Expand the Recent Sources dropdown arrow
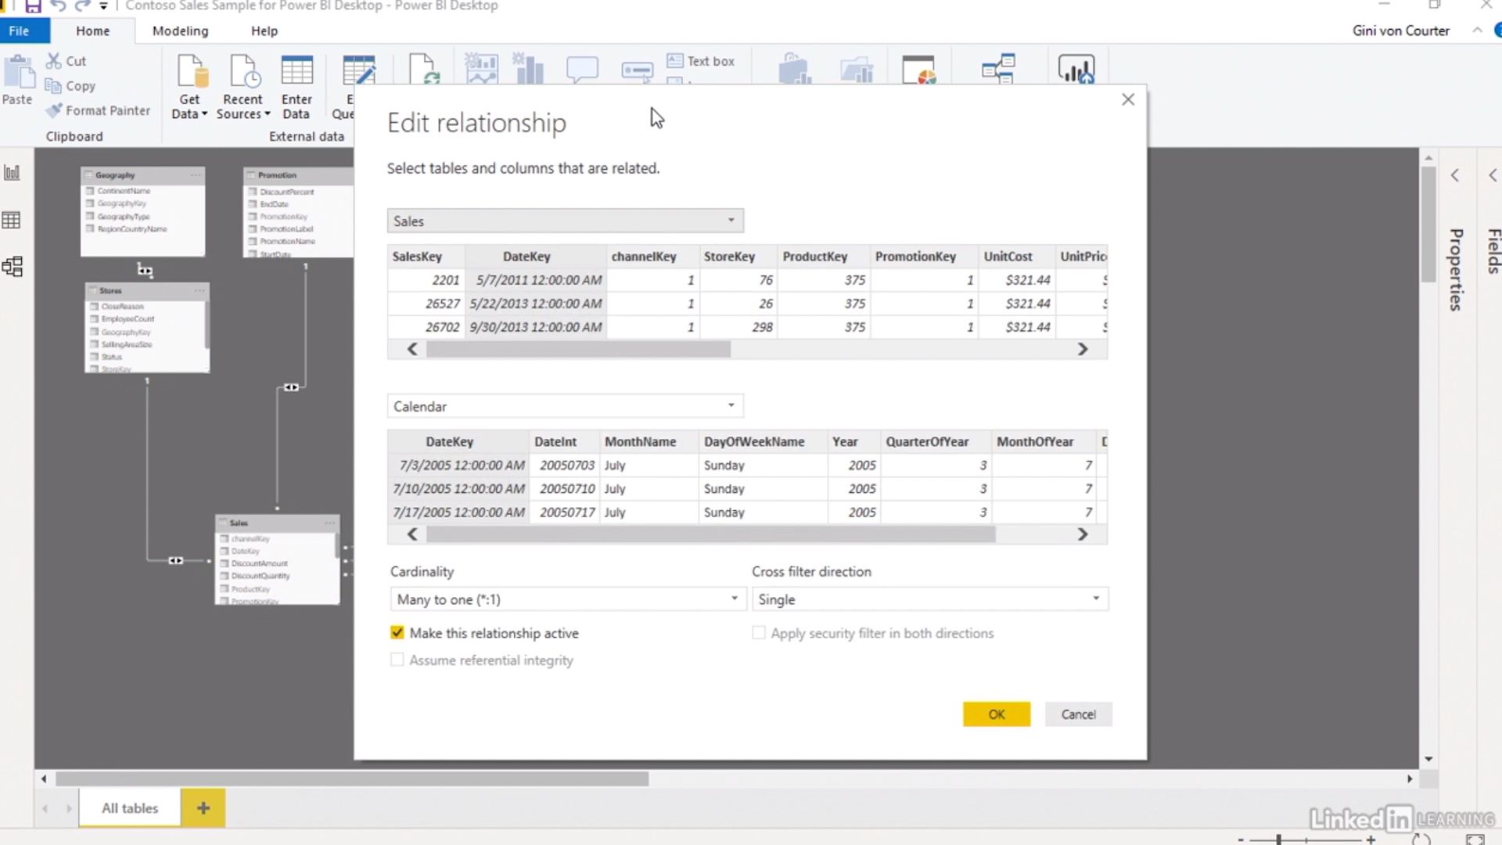The width and height of the screenshot is (1502, 845). 267,114
